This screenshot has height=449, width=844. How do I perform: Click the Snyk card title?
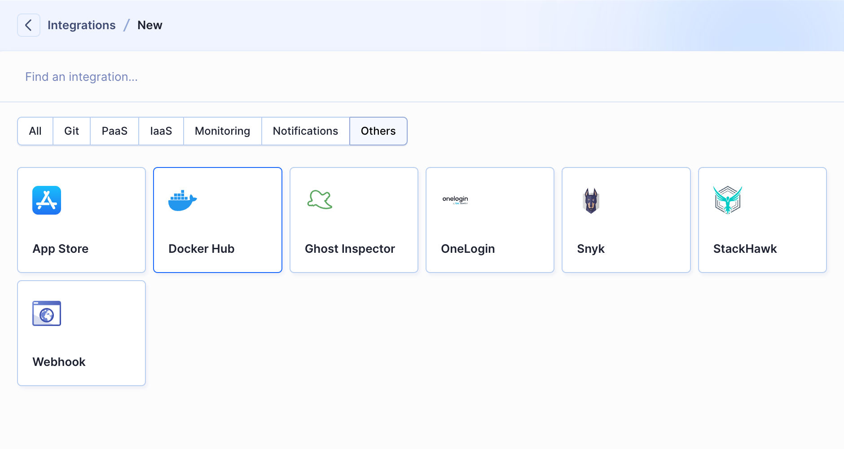point(591,249)
